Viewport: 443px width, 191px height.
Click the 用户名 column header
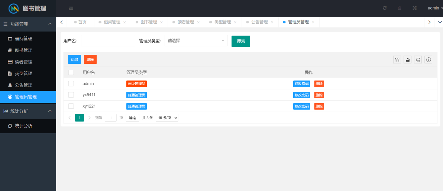pos(89,73)
